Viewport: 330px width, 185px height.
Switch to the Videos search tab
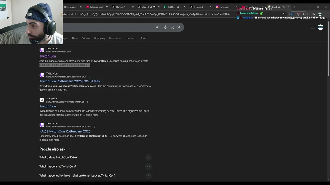pos(86,38)
